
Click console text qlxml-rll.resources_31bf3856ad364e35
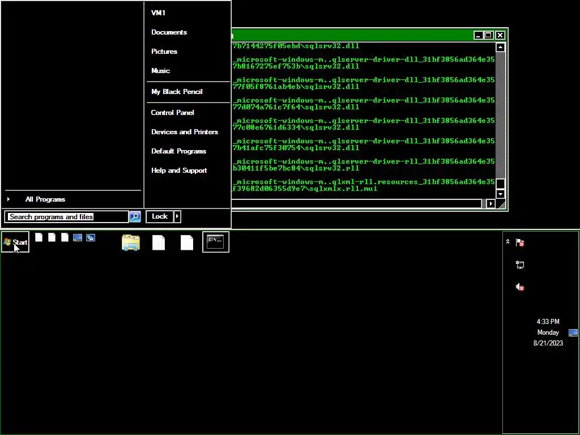tap(413, 182)
